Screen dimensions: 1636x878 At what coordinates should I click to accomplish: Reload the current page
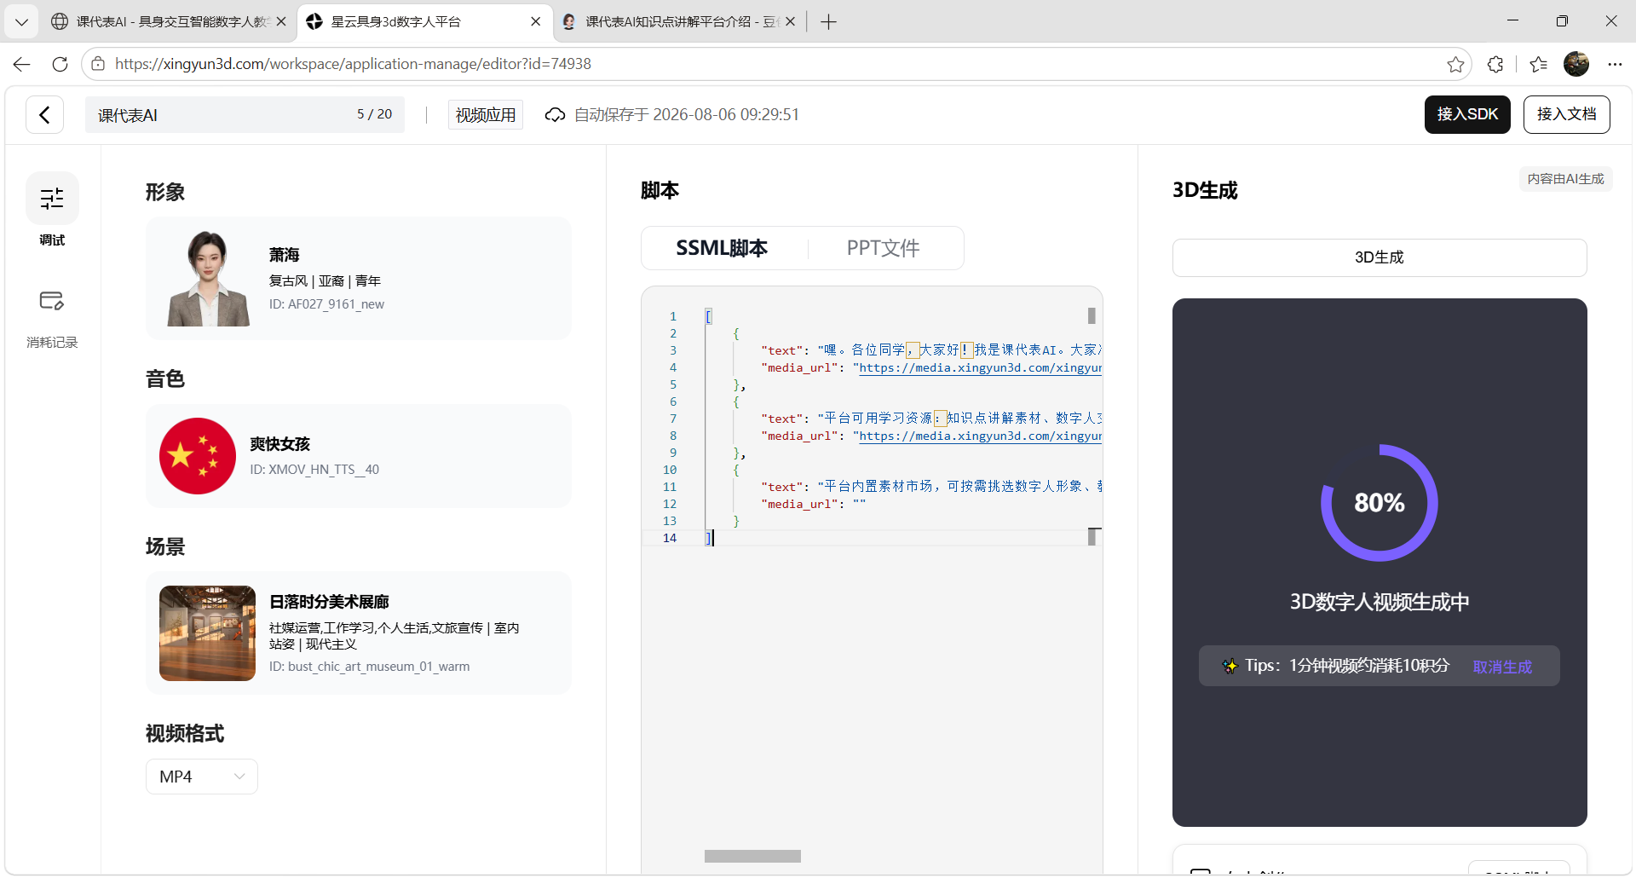click(x=60, y=64)
